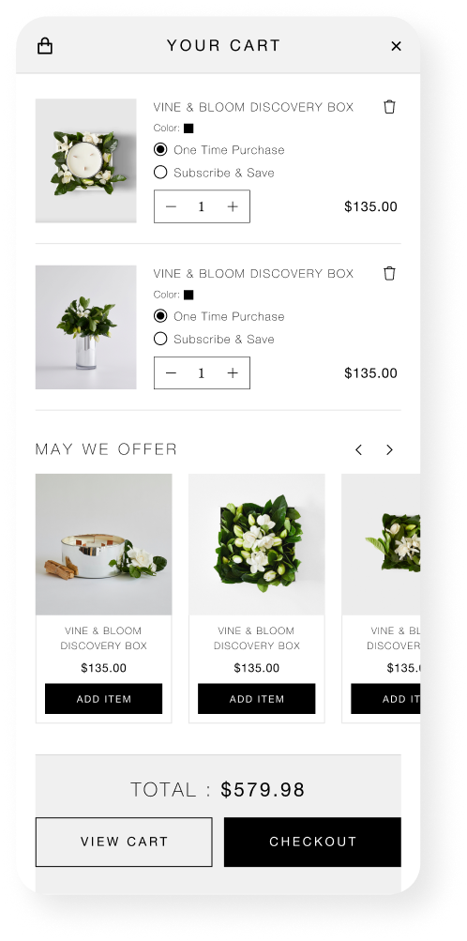Decrease quantity of the first cart item
The width and height of the screenshot is (467, 941).
pos(171,206)
